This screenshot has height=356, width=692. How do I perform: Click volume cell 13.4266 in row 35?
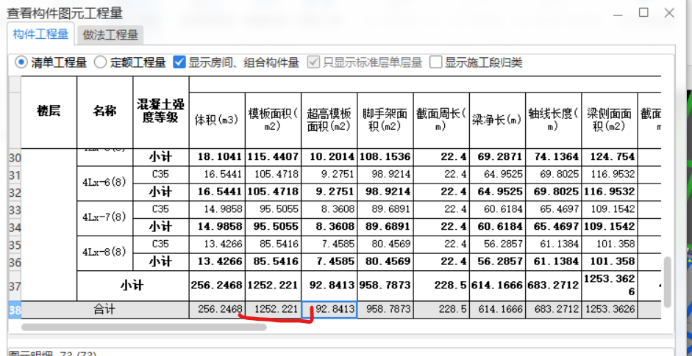coord(217,244)
